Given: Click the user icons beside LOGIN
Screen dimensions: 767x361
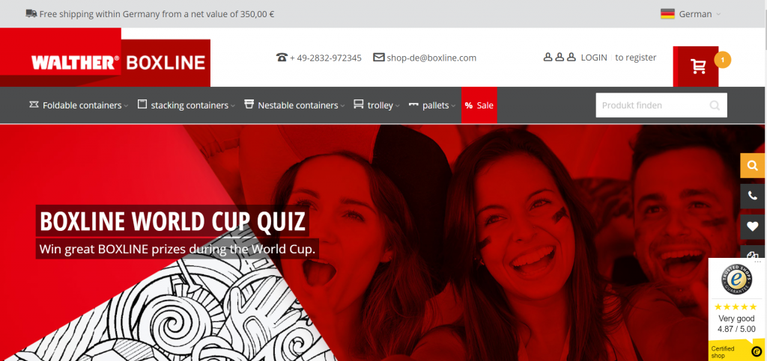Looking at the screenshot, I should tap(560, 57).
